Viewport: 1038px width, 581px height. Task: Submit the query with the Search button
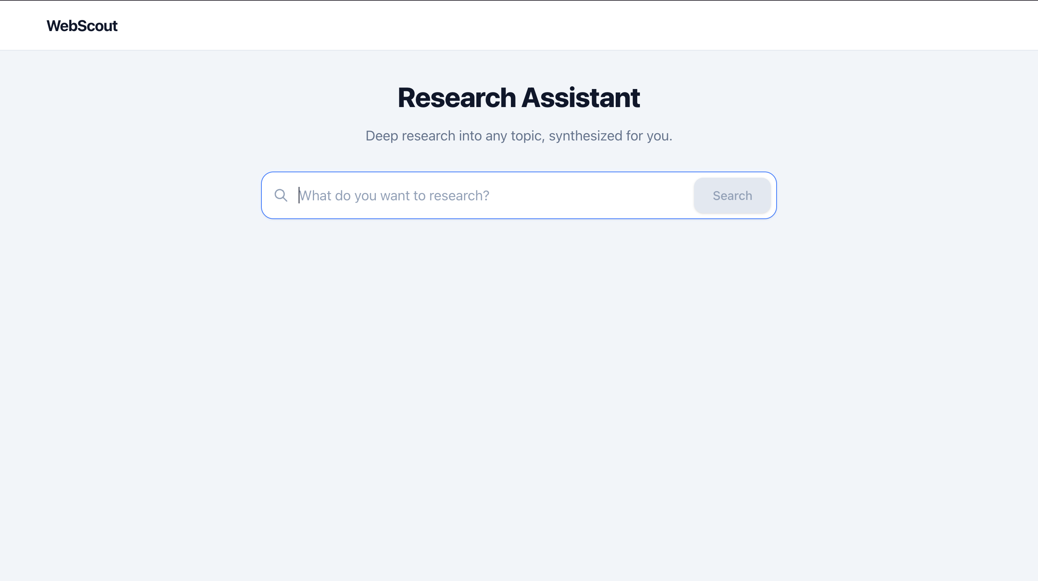[732, 195]
